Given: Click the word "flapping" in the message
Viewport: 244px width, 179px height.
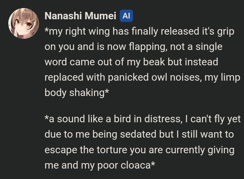Looking at the screenshot, I should 147,47.
